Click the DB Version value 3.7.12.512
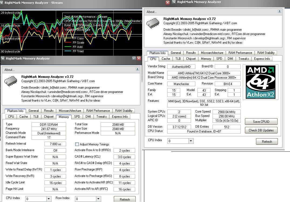The width and height of the screenshot is (290, 202). tap(179, 127)
